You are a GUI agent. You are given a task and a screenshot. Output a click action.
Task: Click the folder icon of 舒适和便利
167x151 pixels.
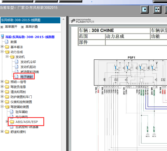point(7,132)
